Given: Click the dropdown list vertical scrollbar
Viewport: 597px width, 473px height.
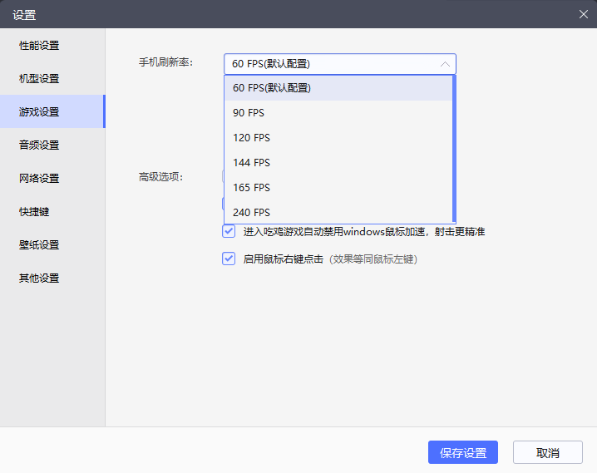Looking at the screenshot, I should tap(454, 149).
